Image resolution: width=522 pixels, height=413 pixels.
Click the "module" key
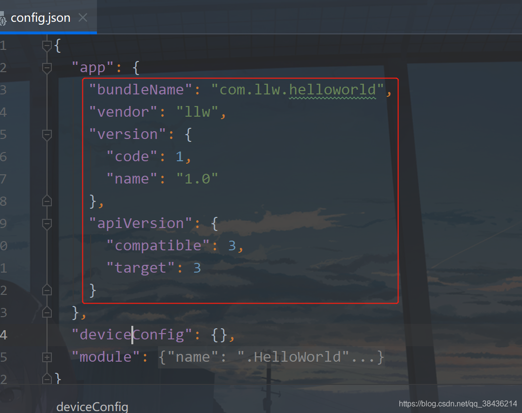pos(106,357)
